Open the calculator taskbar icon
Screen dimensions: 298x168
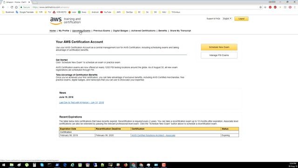[34, 165]
